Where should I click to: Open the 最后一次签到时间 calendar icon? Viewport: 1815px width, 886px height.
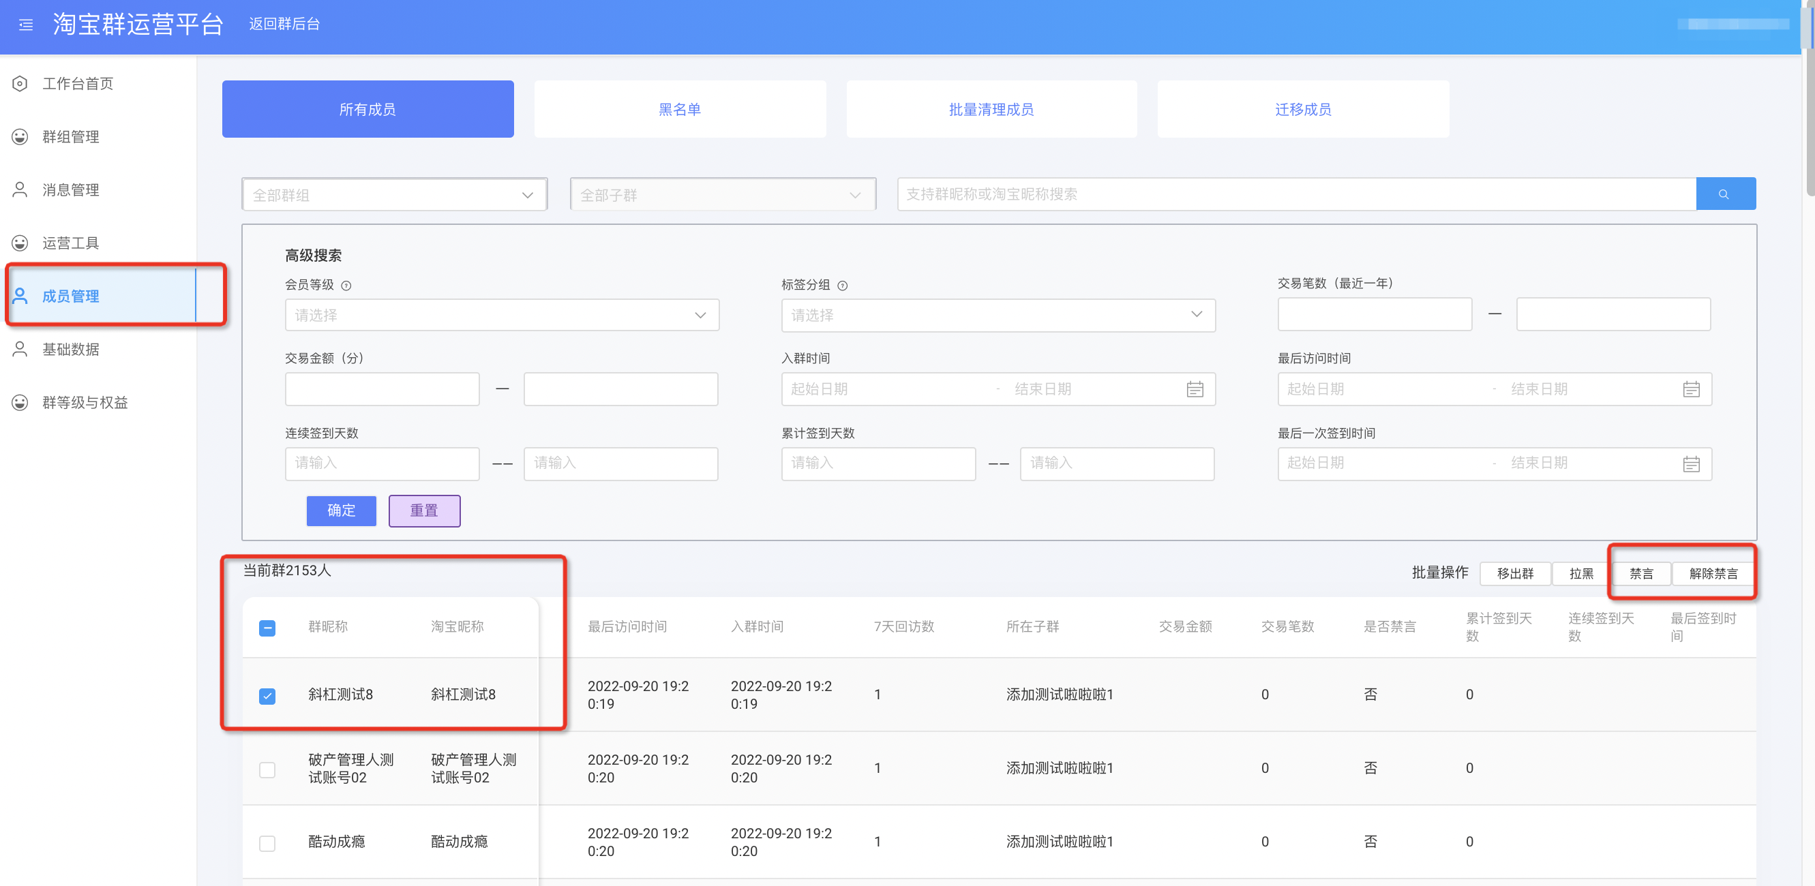pyautogui.click(x=1692, y=464)
